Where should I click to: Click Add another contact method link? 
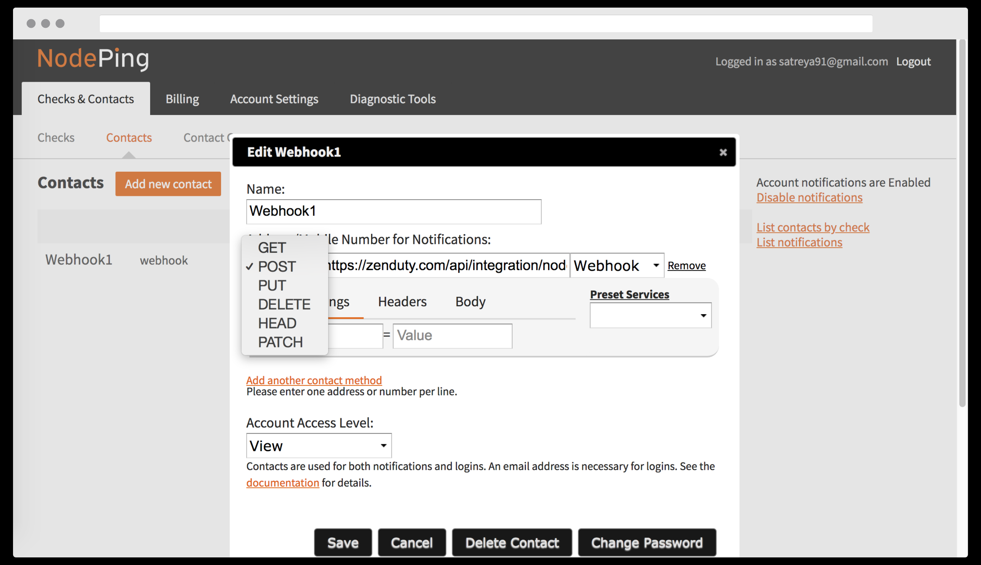(x=314, y=380)
